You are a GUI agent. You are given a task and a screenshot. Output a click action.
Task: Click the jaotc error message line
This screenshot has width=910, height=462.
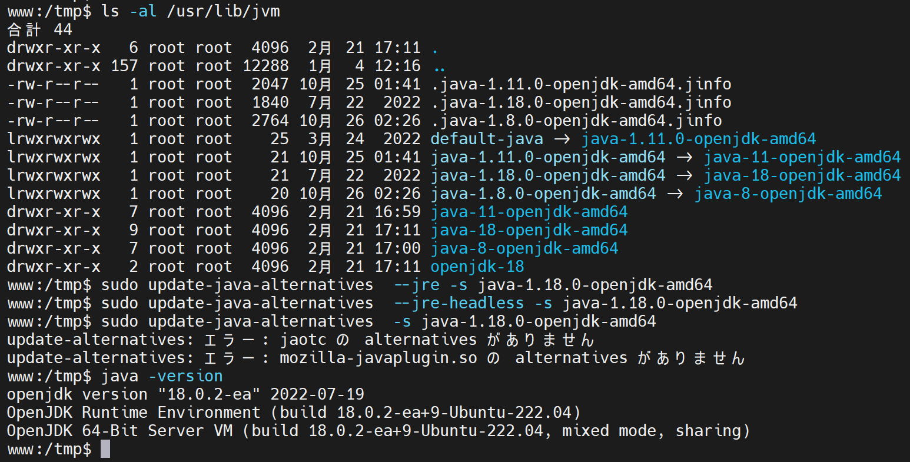coord(301,340)
